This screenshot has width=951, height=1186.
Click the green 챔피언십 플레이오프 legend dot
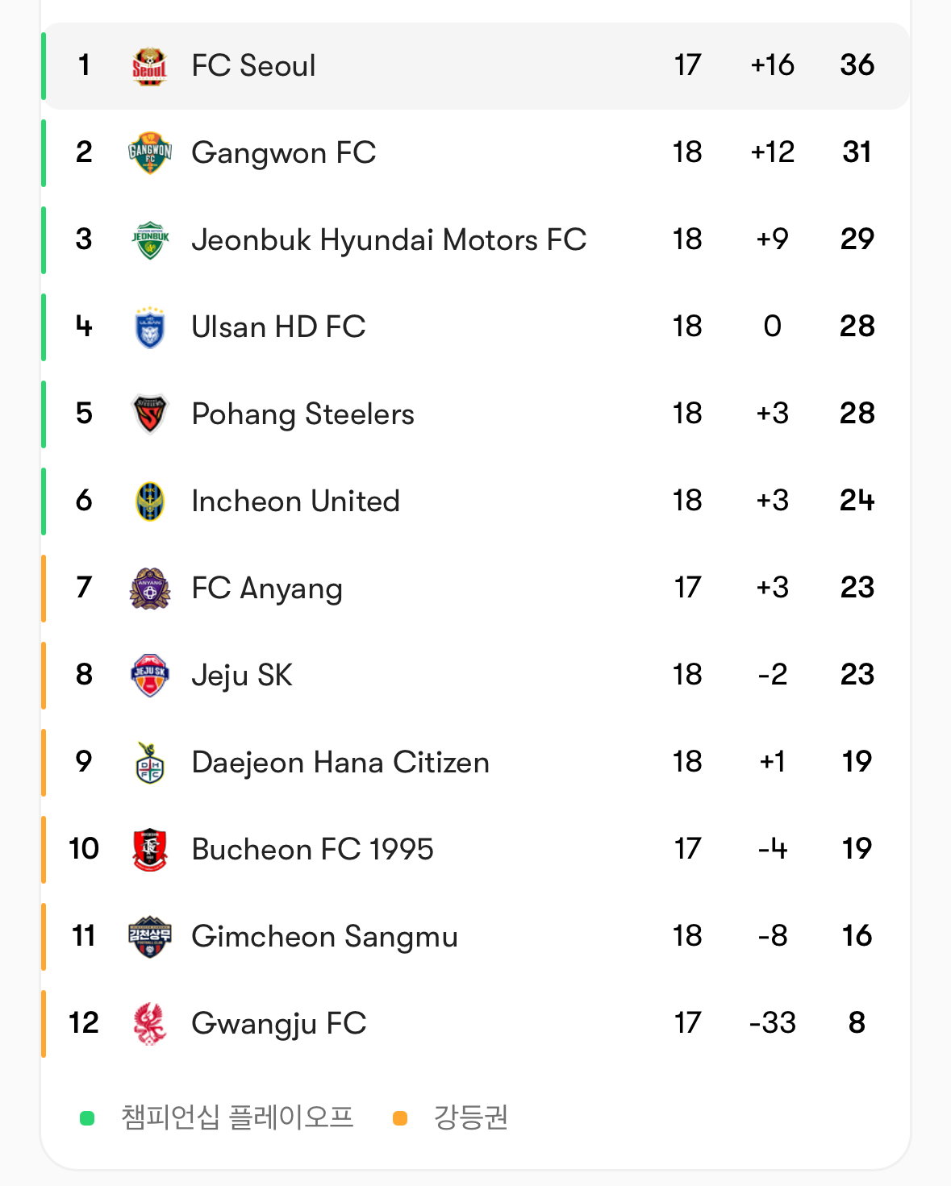point(87,1118)
